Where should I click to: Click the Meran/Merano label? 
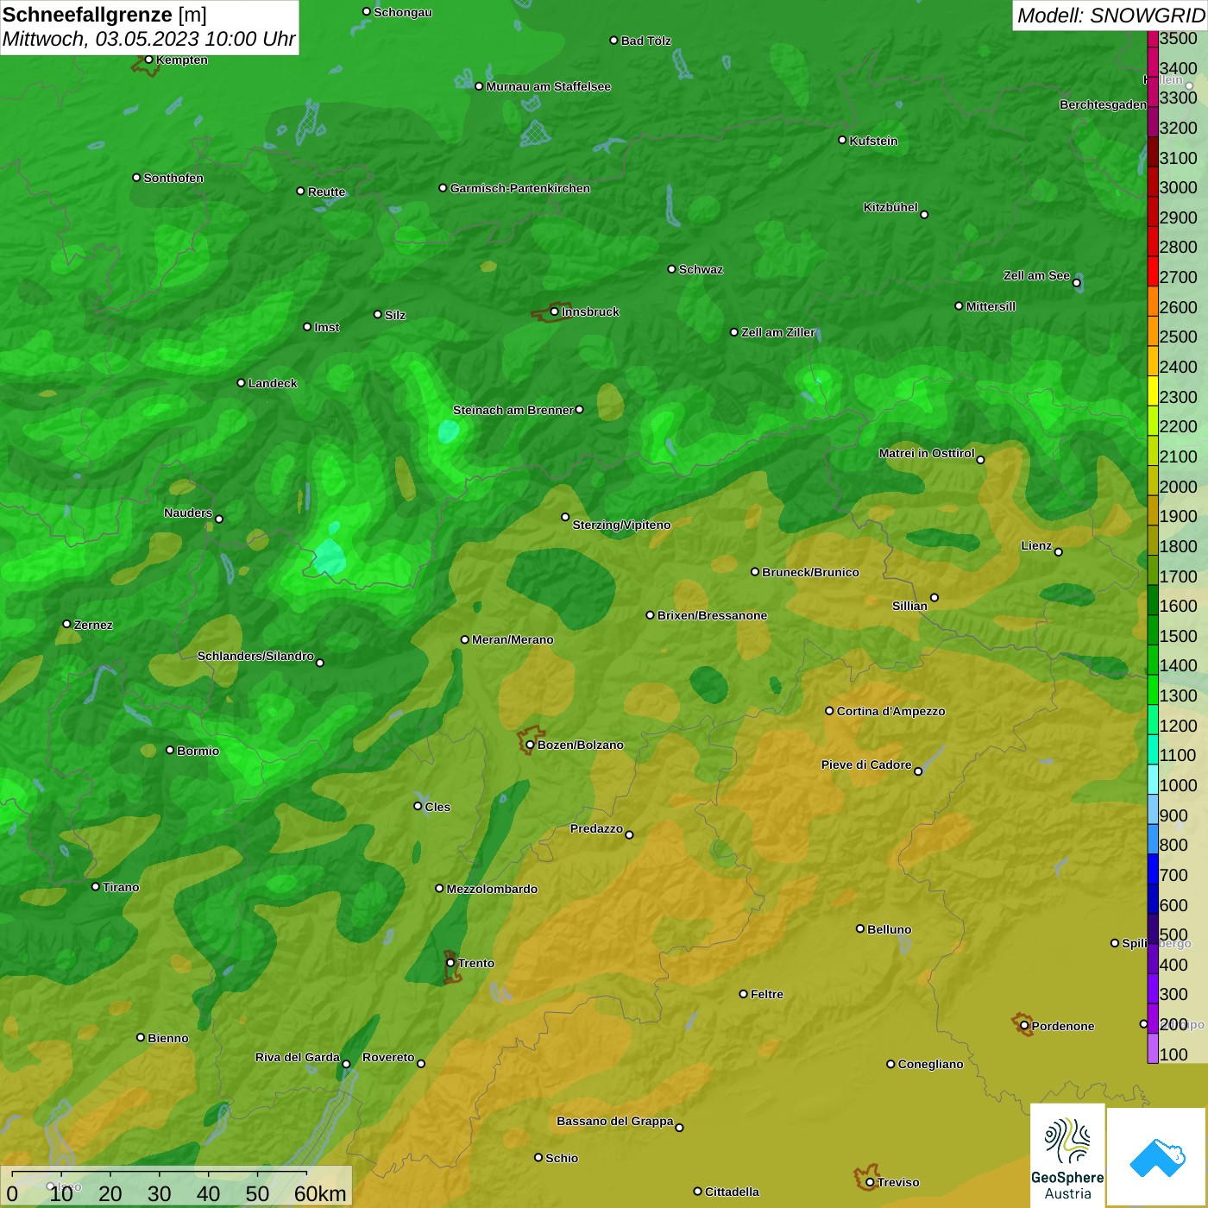513,639
